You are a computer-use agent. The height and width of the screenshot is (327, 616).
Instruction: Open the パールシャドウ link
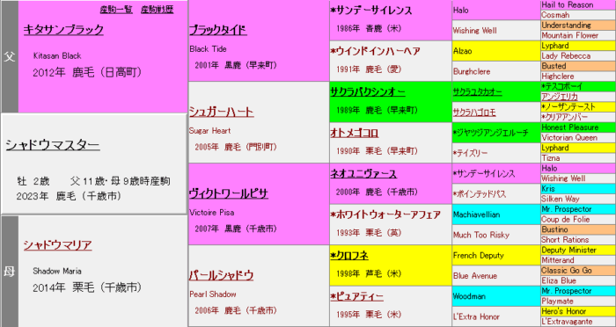[221, 275]
